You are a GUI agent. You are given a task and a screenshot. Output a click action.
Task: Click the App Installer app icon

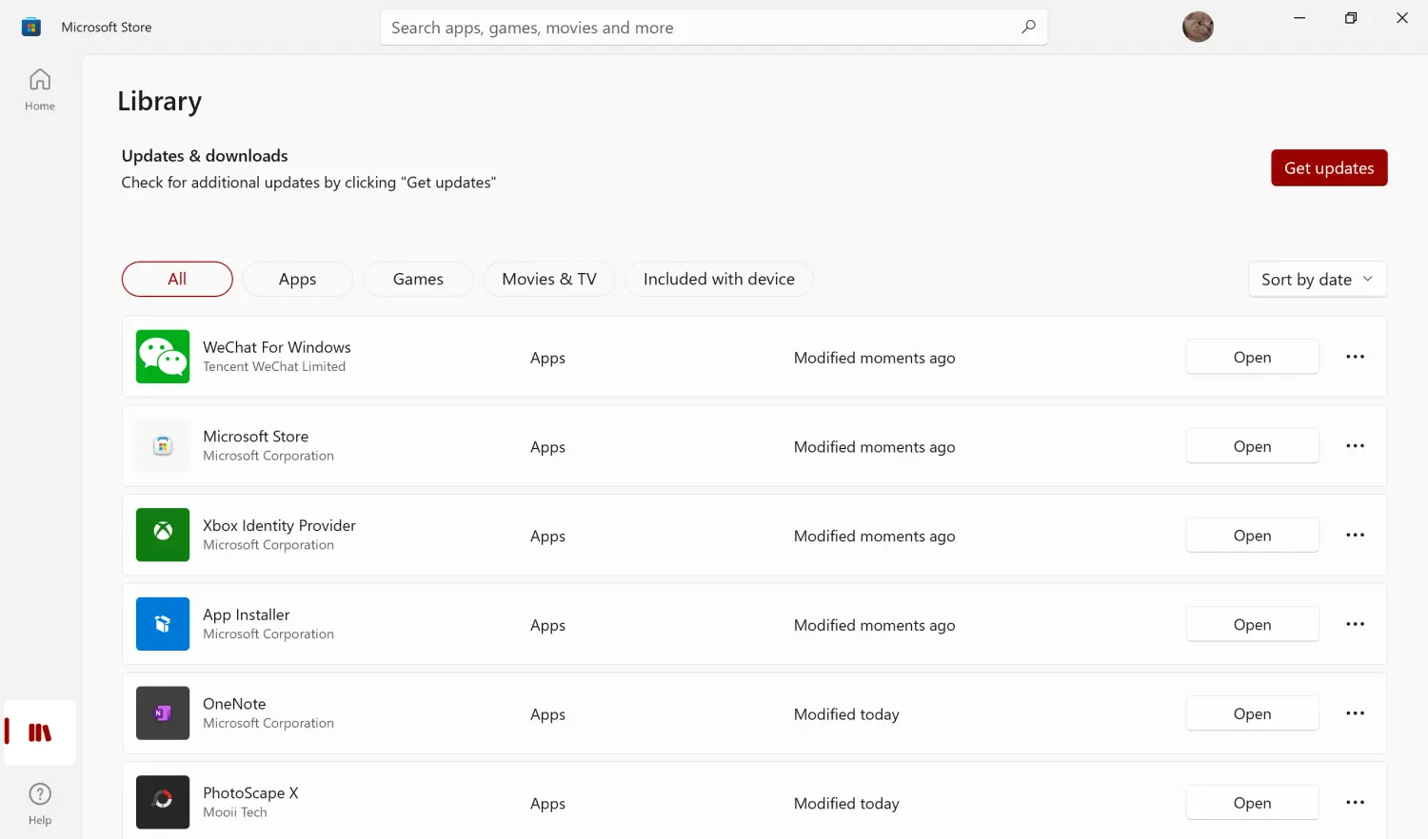coord(163,624)
